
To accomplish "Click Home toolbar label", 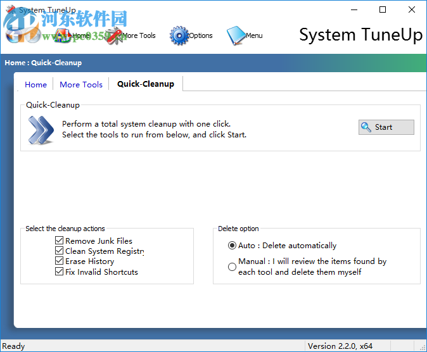I will tap(81, 35).
